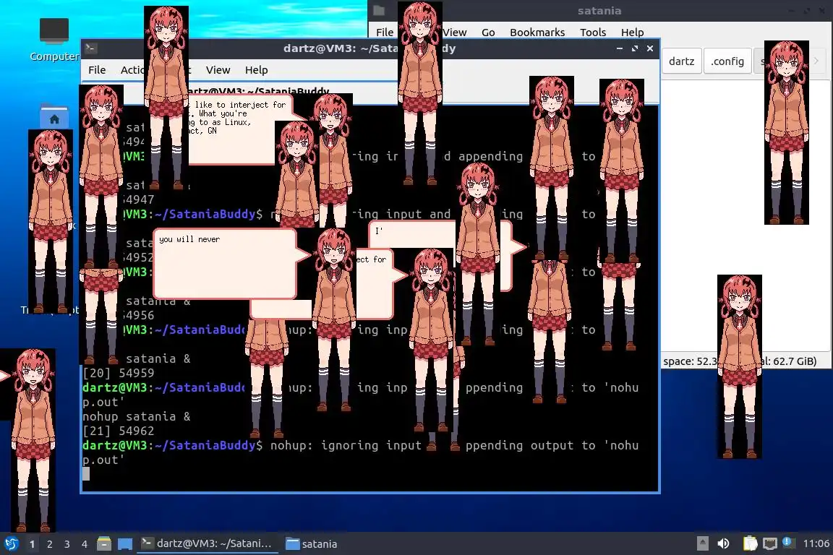Open the clipboard manager tray icon

(750, 543)
